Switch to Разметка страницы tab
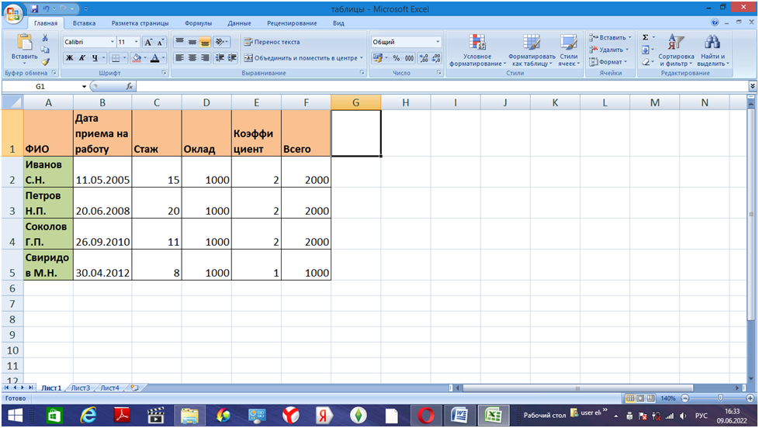 (x=140, y=23)
